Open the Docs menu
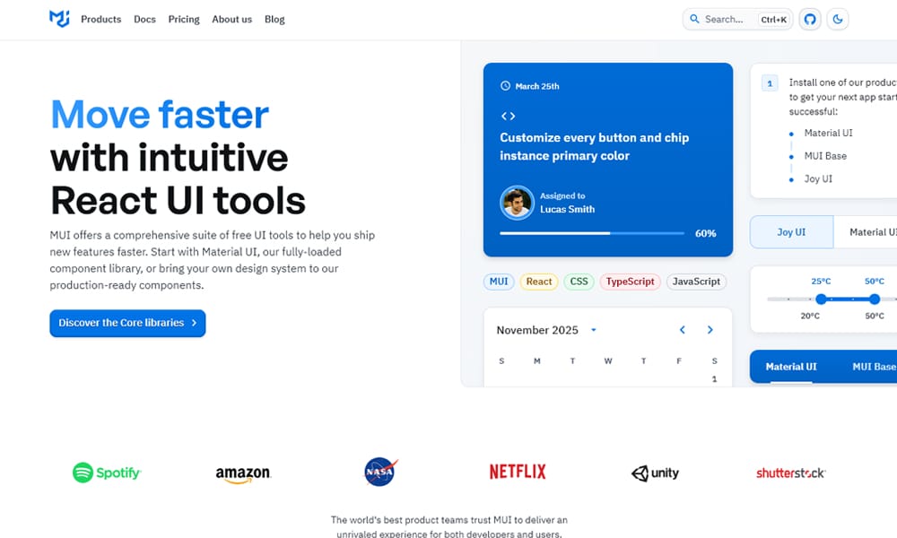The width and height of the screenshot is (897, 538). (x=144, y=19)
